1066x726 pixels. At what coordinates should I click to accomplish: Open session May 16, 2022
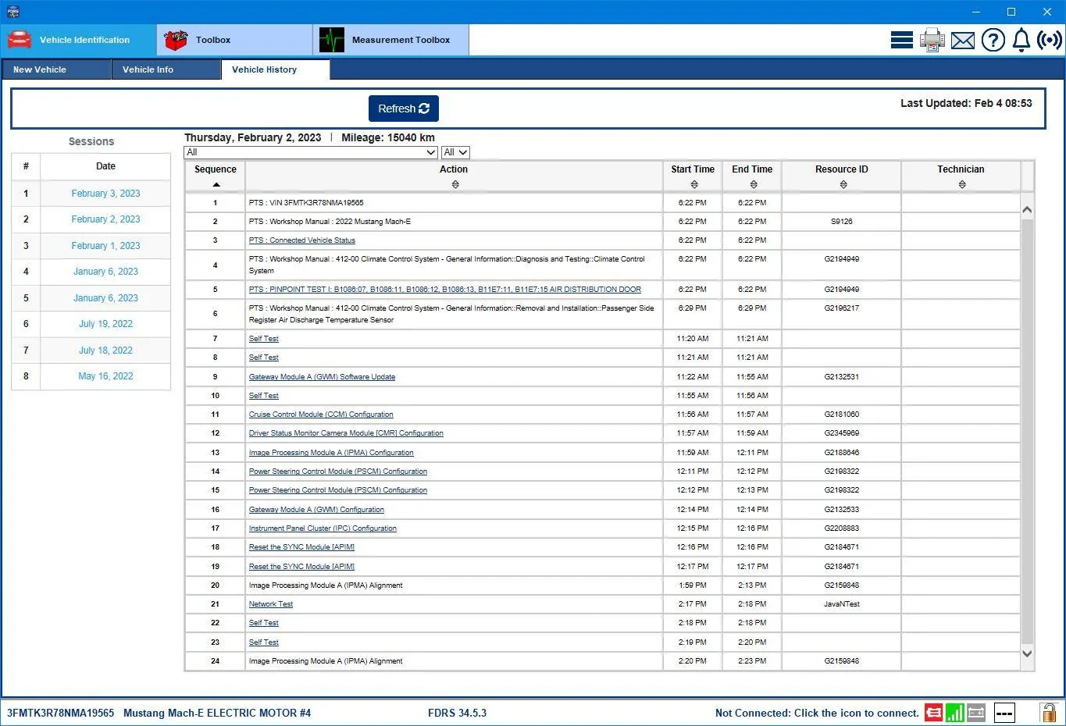(105, 376)
